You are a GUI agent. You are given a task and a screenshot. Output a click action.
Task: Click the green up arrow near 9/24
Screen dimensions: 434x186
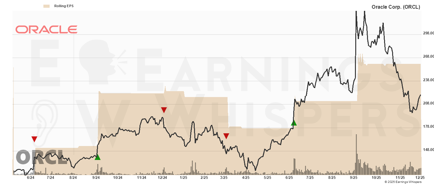coord(98,157)
